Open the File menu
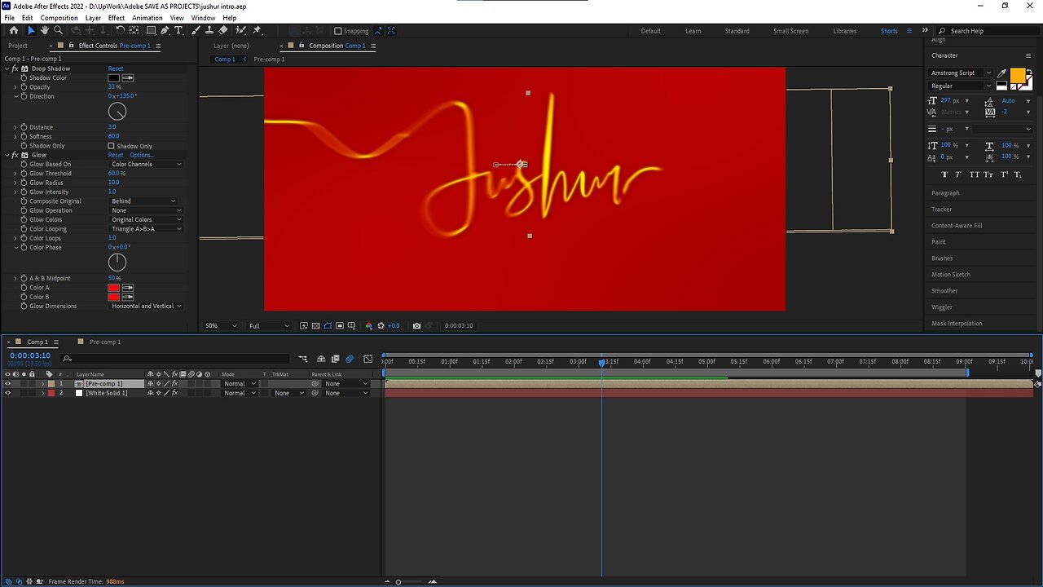1043x587 pixels. click(x=9, y=17)
